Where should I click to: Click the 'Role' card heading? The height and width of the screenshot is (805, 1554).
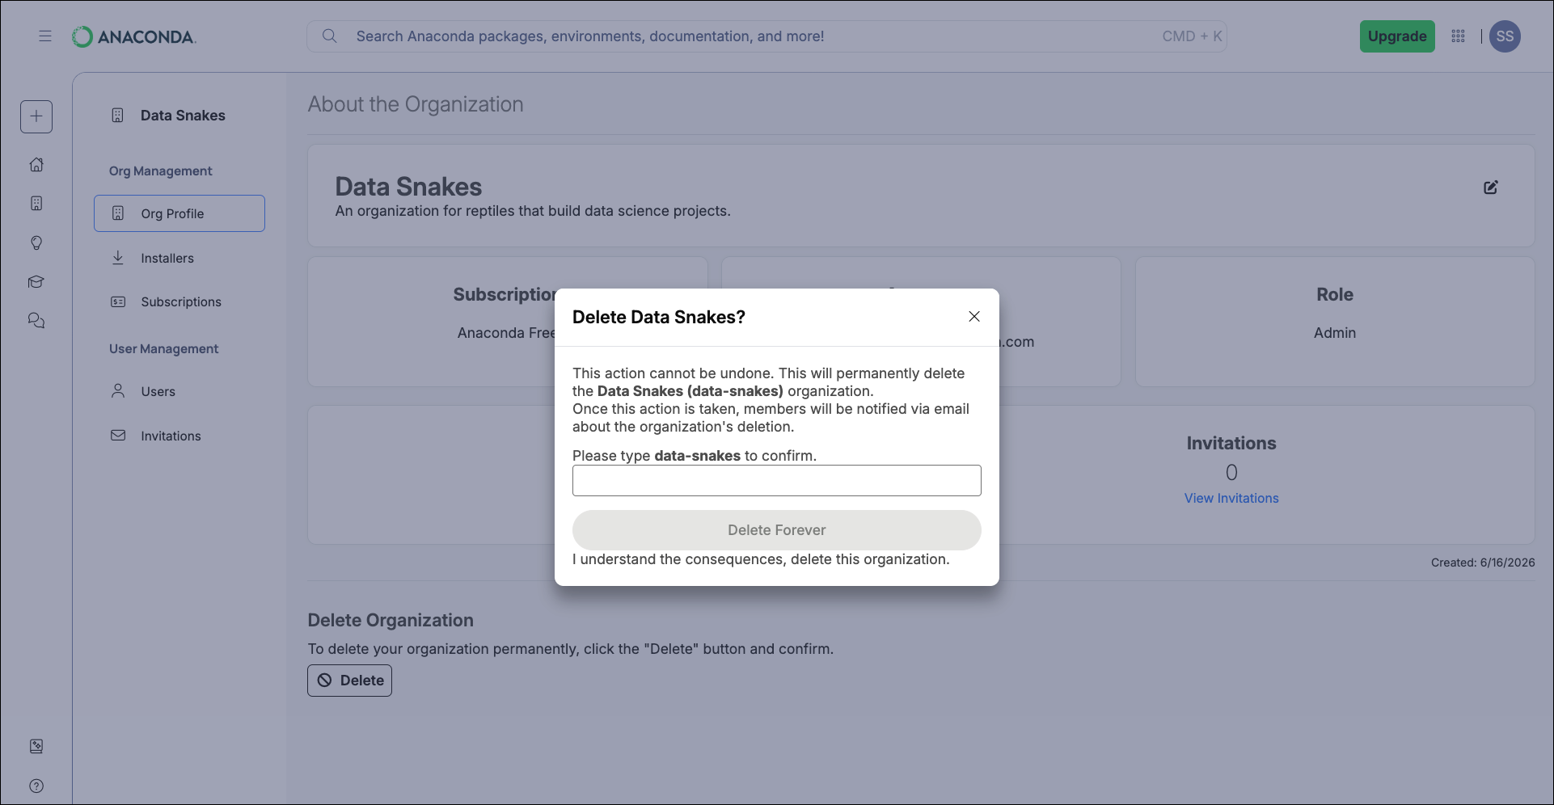(x=1335, y=295)
